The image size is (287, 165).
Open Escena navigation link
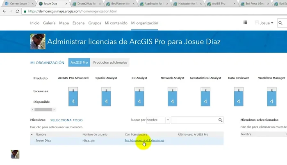click(79, 23)
